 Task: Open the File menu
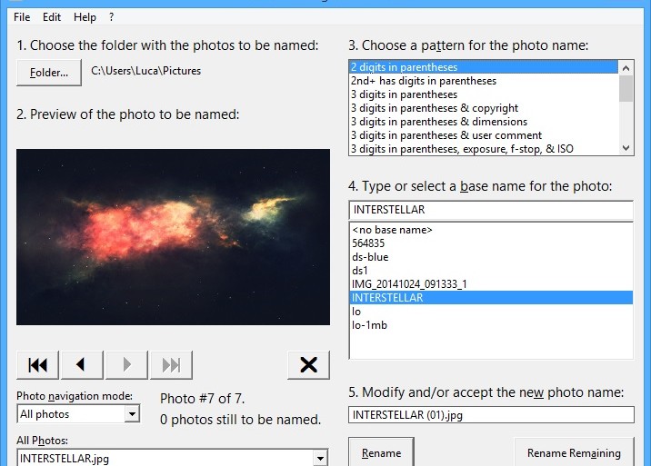22,17
